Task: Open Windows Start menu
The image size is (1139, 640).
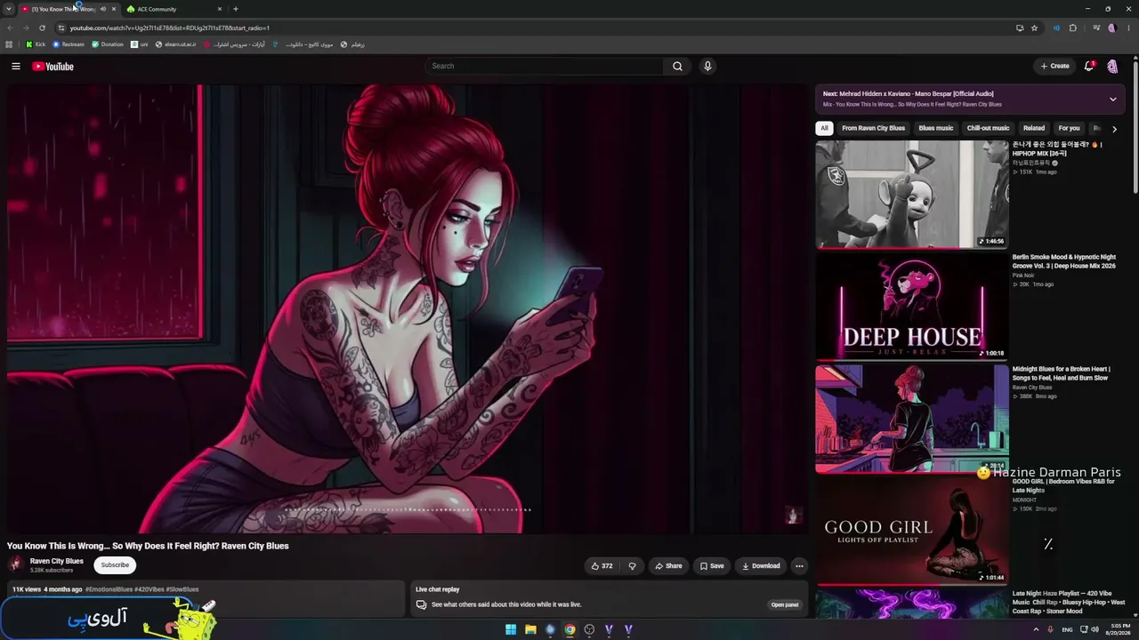Action: click(511, 629)
